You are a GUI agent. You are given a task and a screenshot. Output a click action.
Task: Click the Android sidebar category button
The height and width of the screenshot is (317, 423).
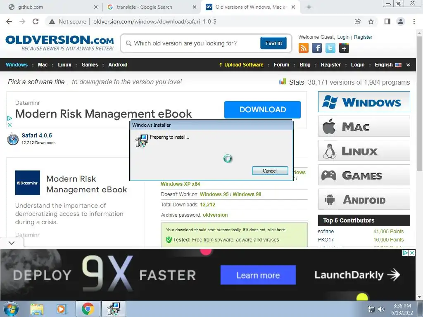point(364,199)
